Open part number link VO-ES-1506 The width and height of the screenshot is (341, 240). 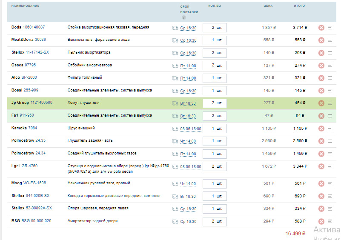[x=34, y=183]
